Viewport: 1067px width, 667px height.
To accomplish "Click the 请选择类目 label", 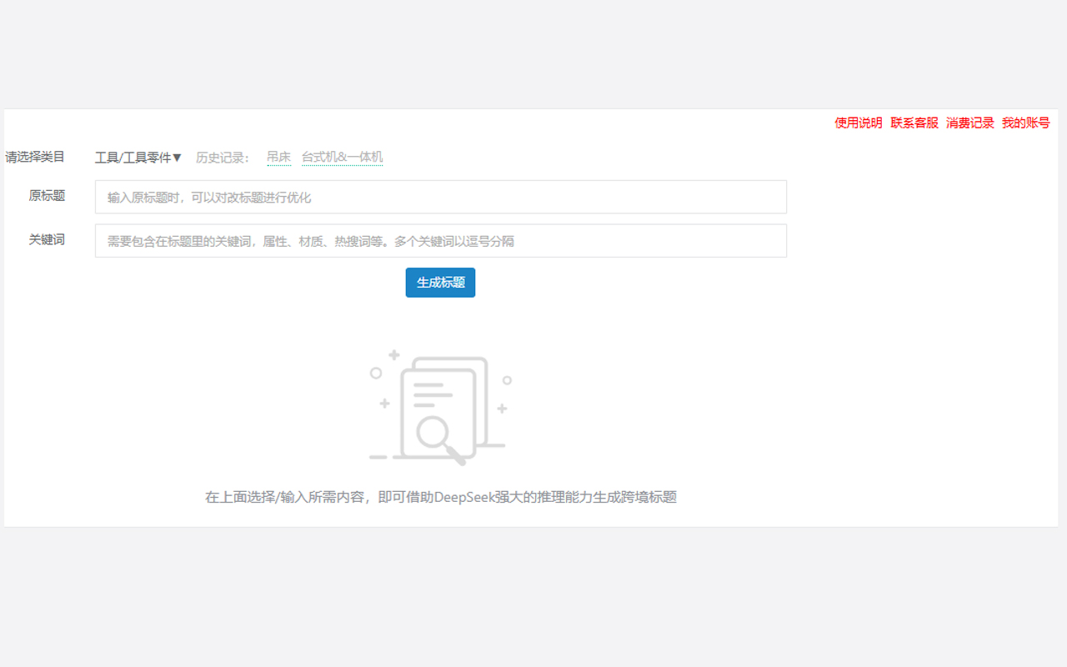I will (35, 157).
